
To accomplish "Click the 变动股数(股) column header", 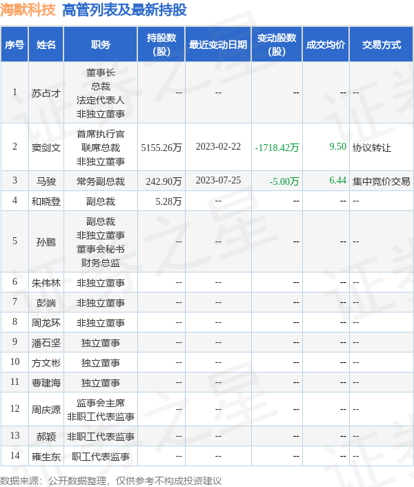I will [277, 45].
